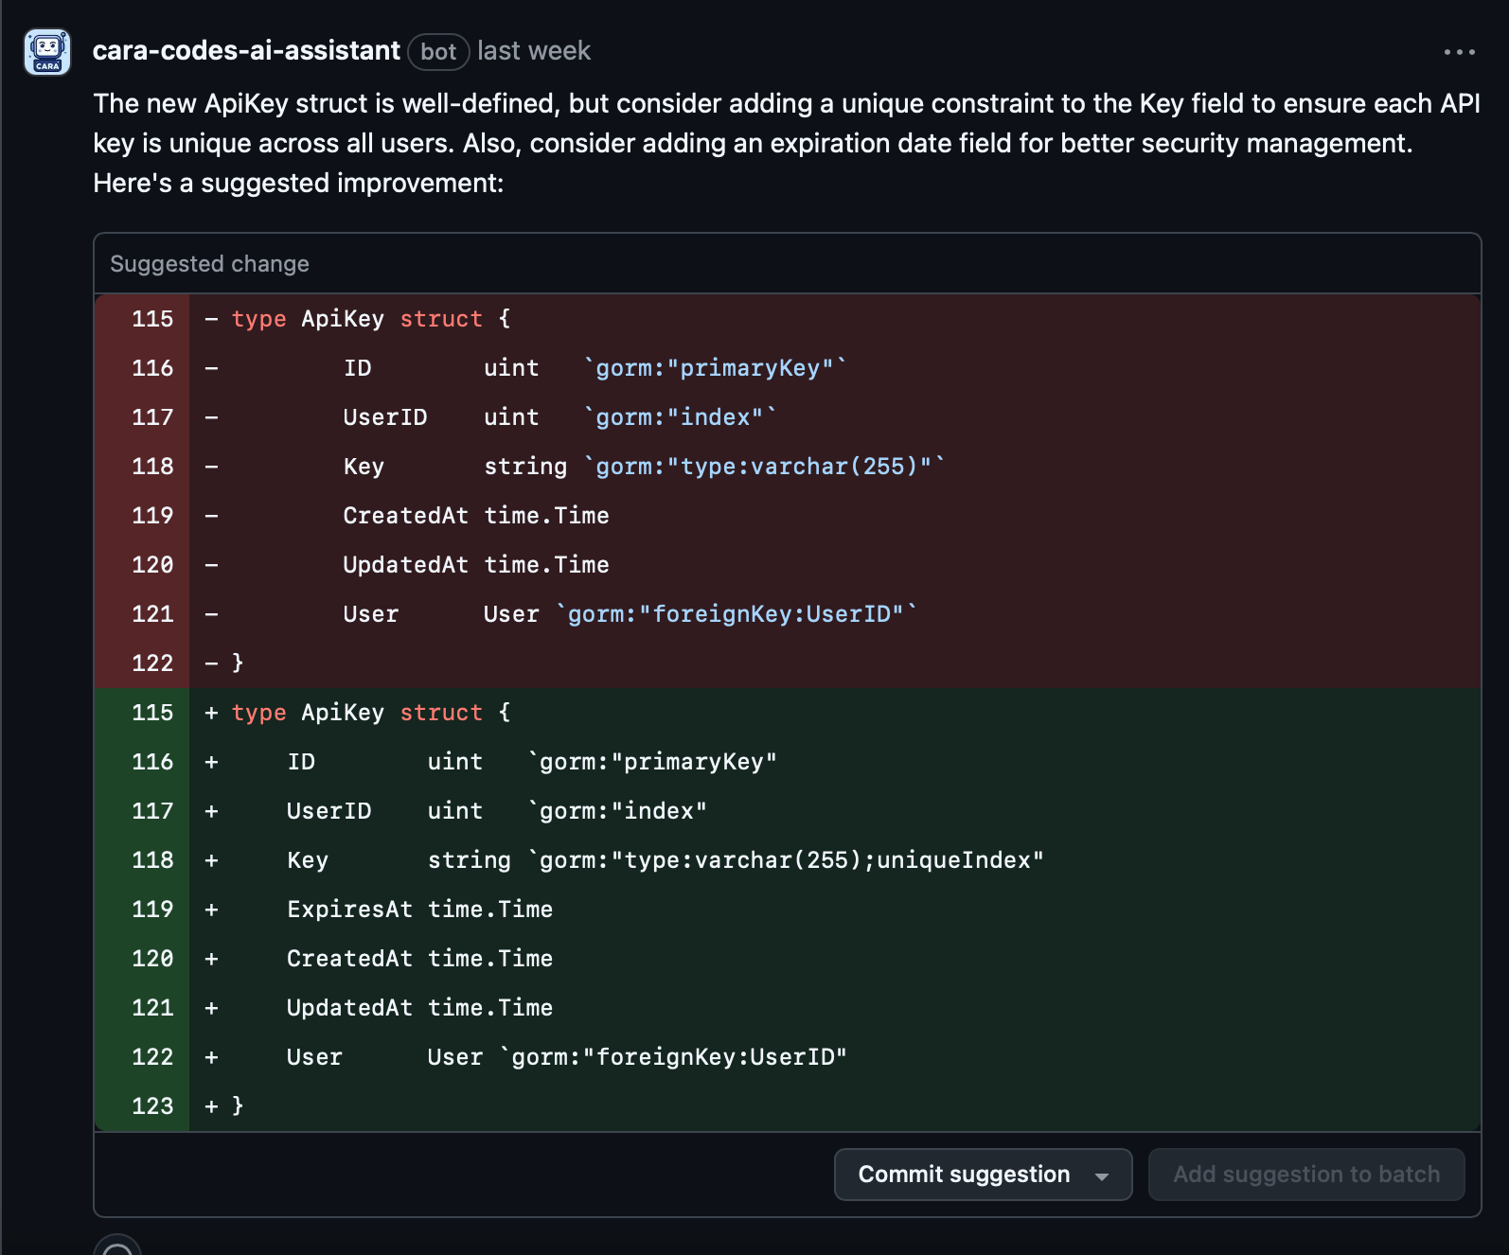Click added line number 119

tap(151, 910)
